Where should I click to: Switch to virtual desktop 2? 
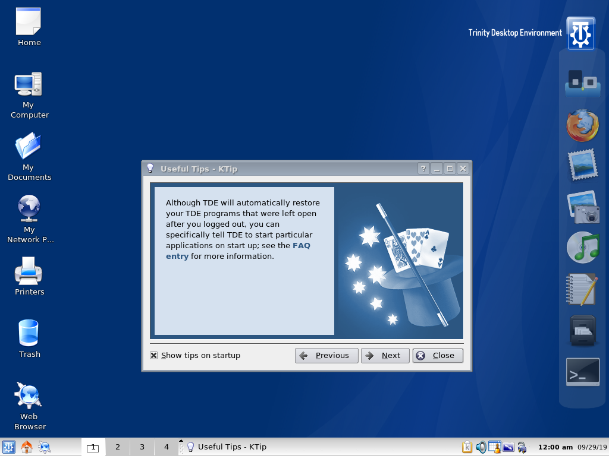coord(118,447)
